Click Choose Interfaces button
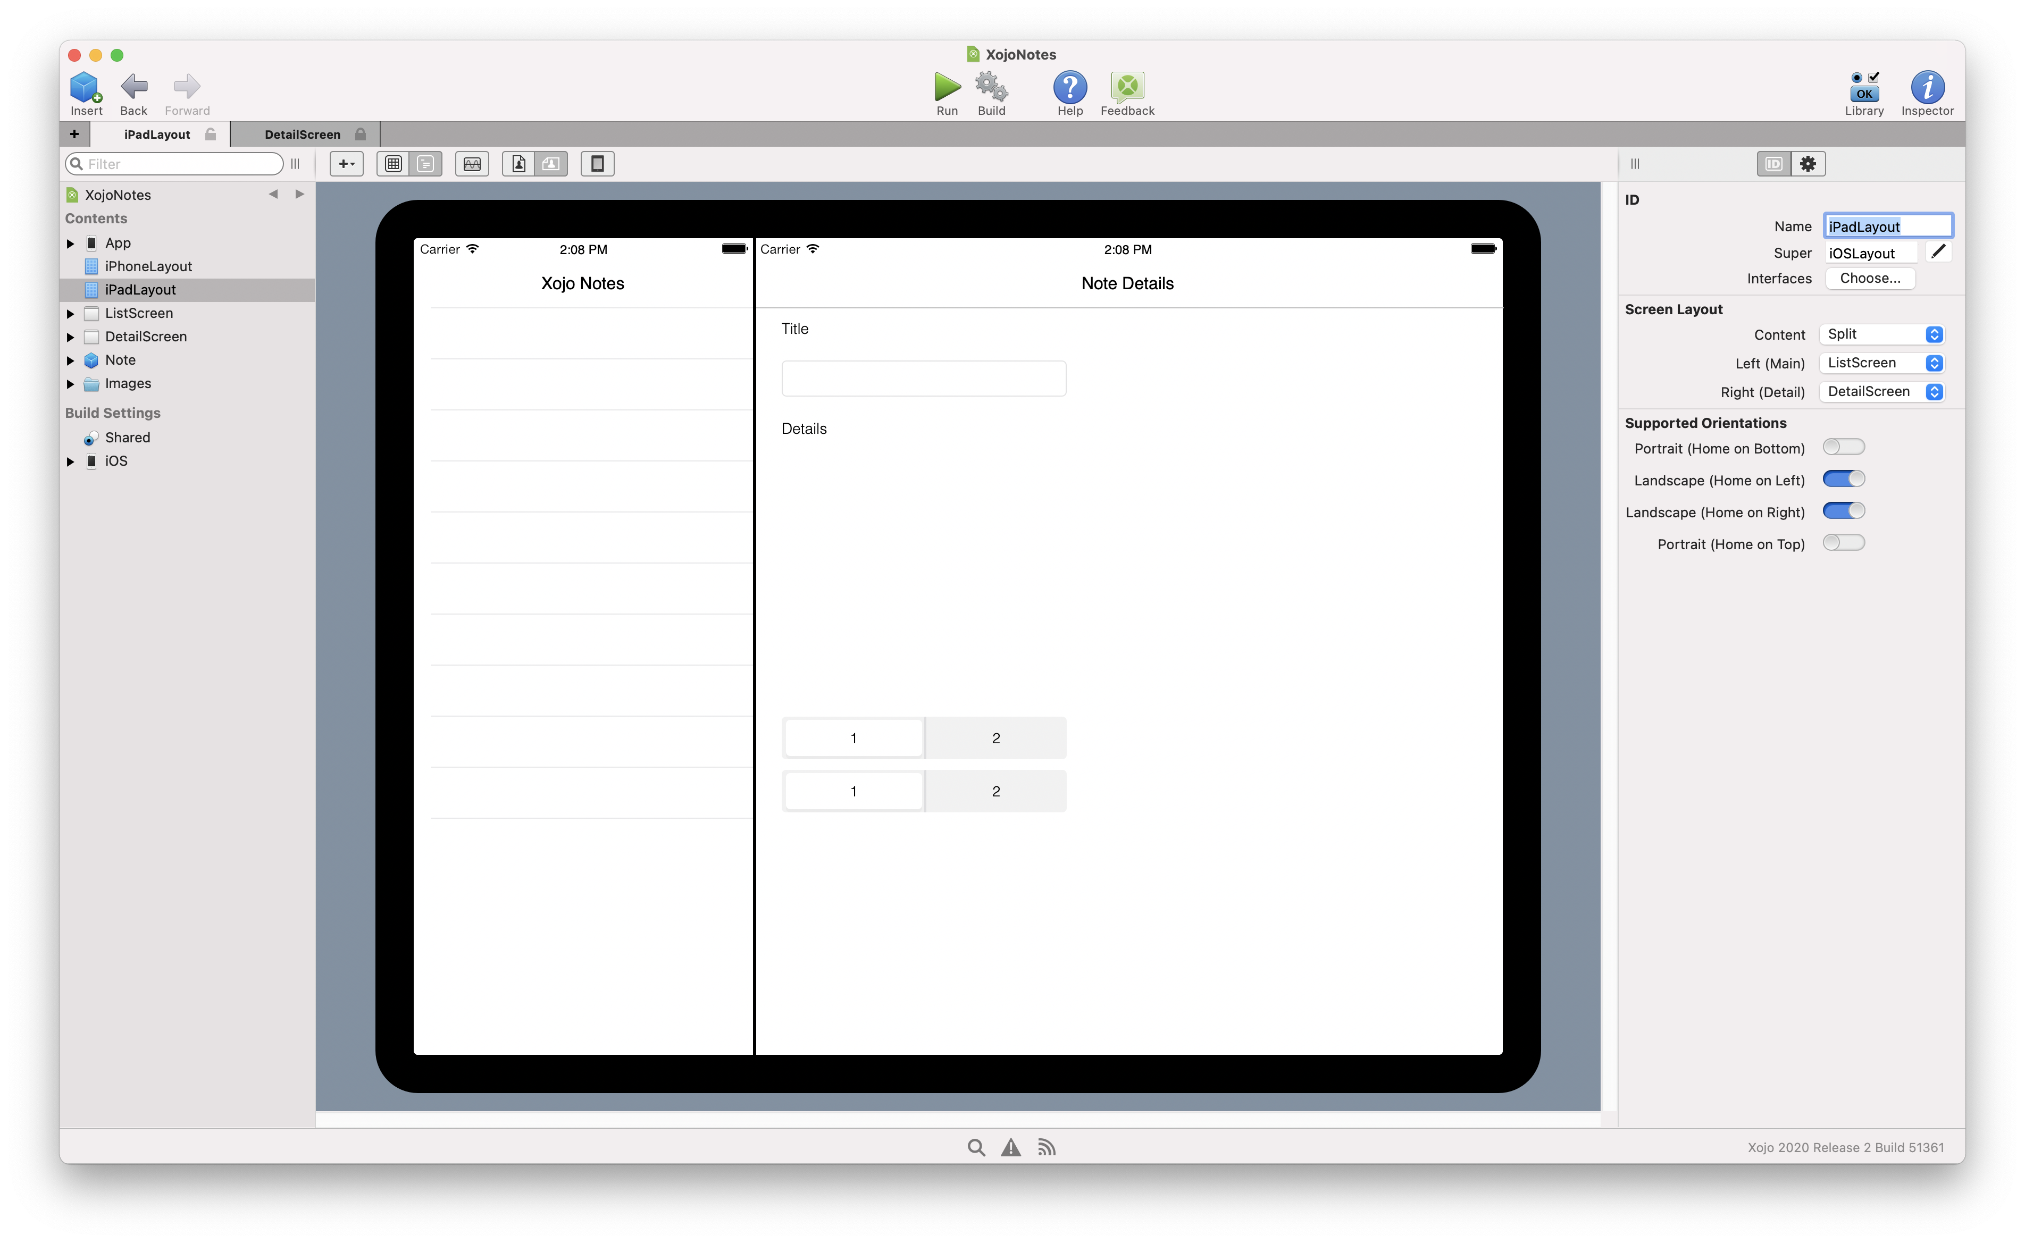This screenshot has width=2025, height=1243. click(1868, 278)
